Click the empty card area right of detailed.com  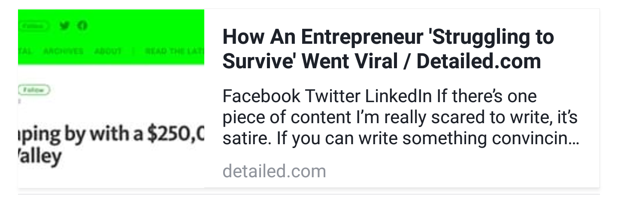pos(463,172)
